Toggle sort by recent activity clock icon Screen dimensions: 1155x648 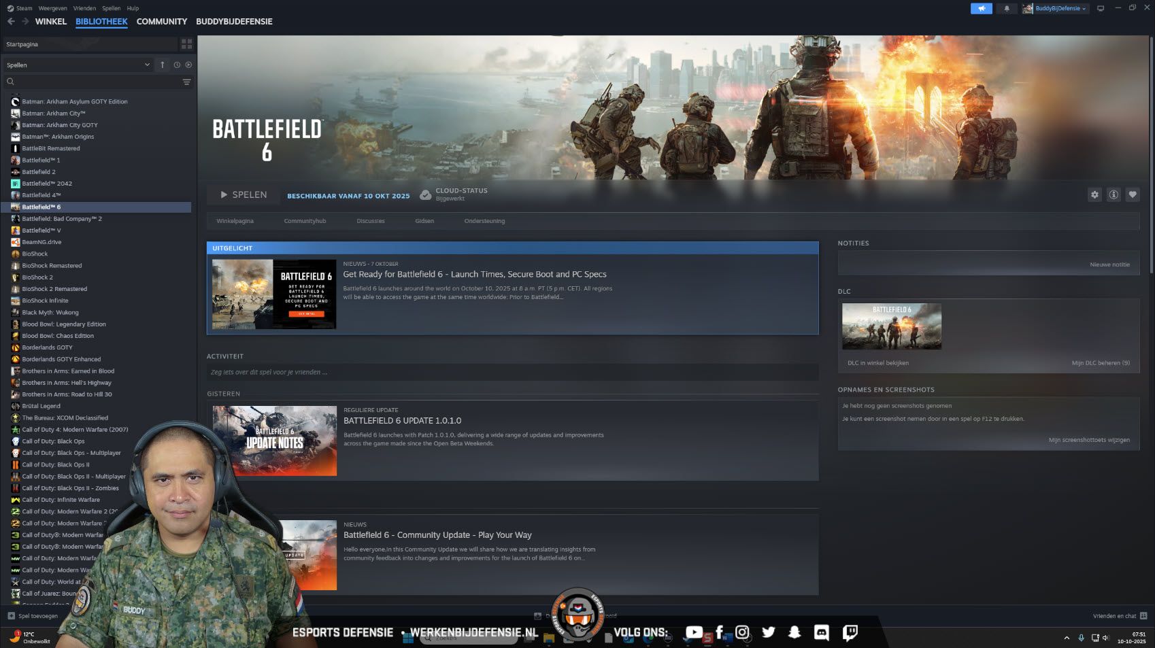[177, 65]
